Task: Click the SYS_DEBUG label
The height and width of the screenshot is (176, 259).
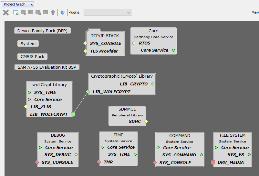Action: coord(57,154)
